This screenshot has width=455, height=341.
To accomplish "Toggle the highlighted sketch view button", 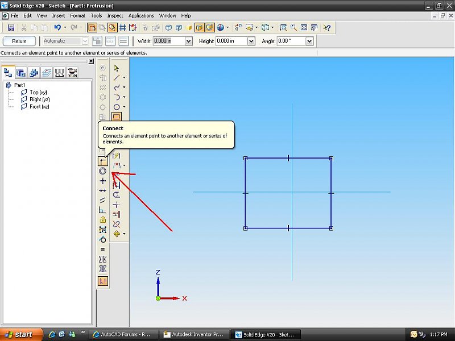I will click(92, 27).
